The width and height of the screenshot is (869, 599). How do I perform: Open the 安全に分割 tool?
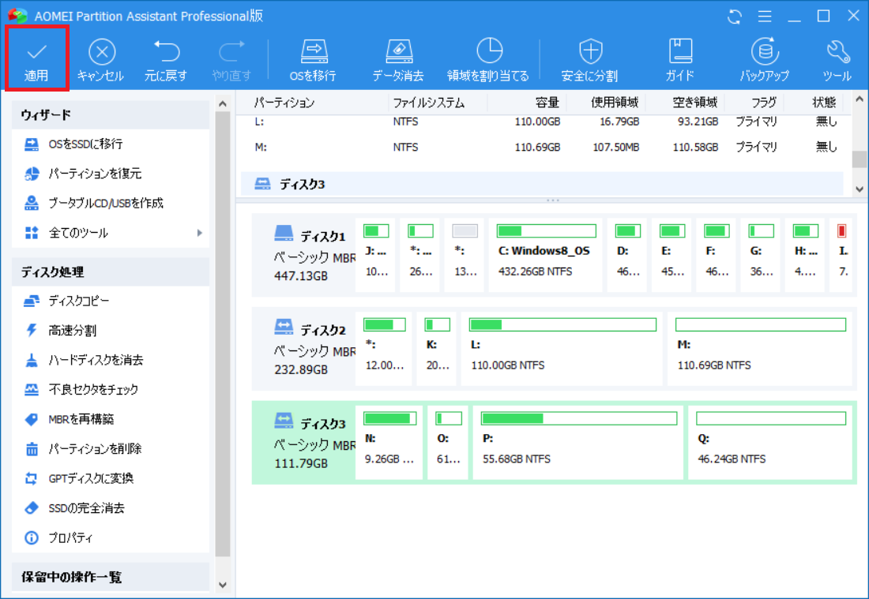(589, 60)
